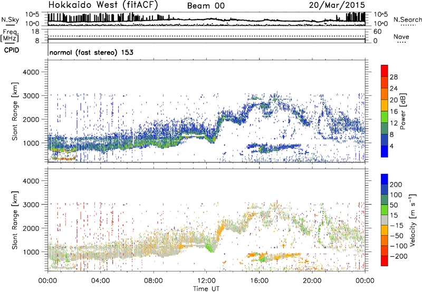The image size is (422, 292).
Task: Click the power panel's 4000 km tick
Action: (x=31, y=72)
